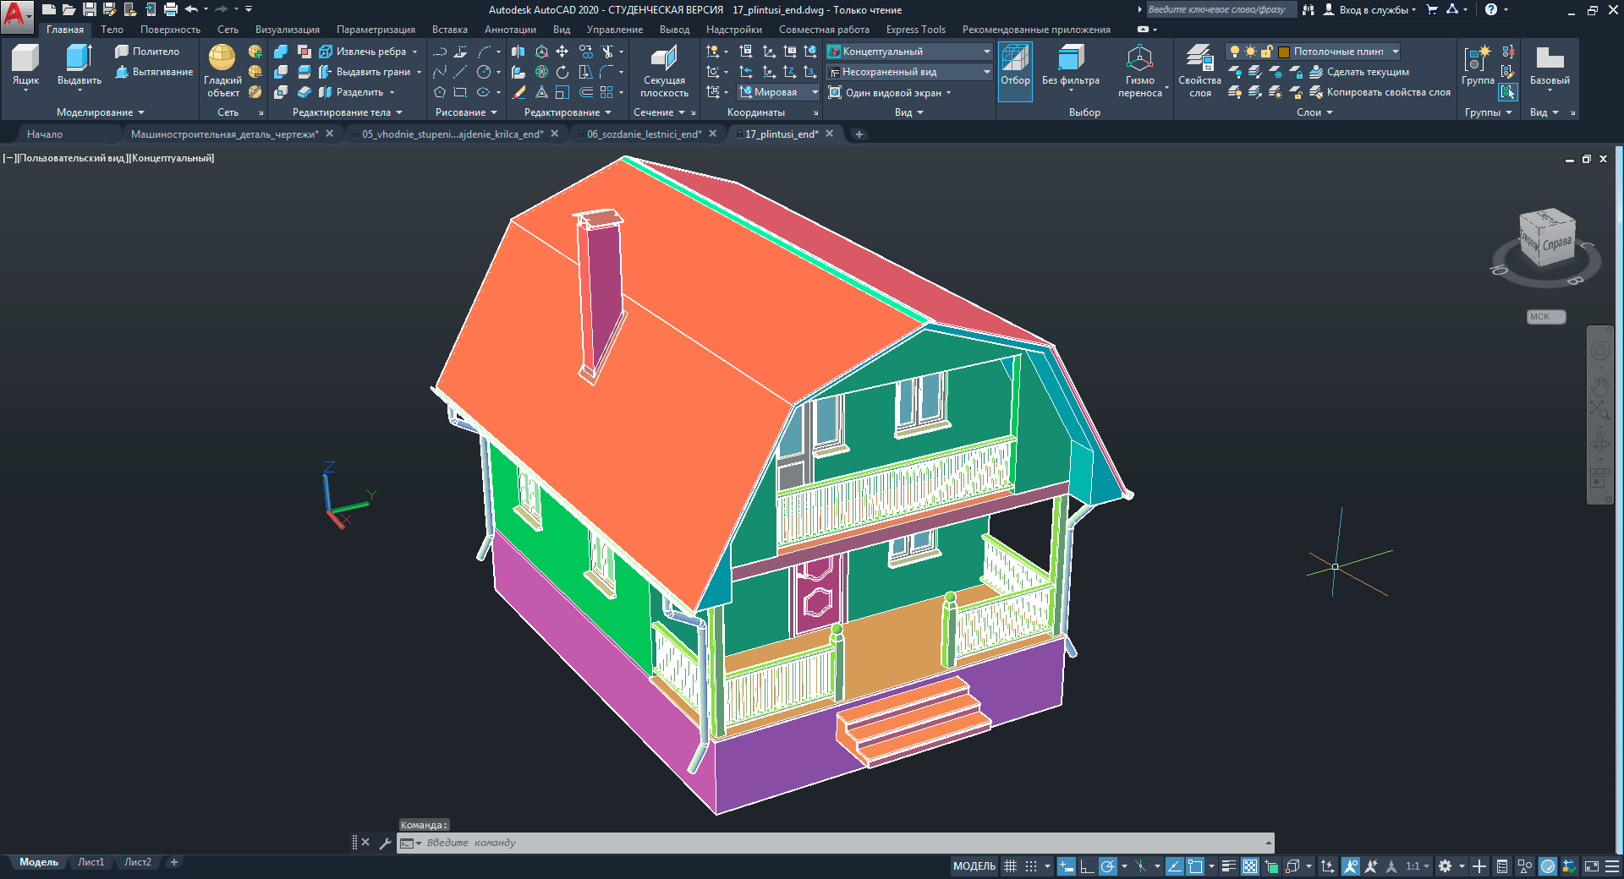Select the Box (Ящик) solid tool
This screenshot has height=879, width=1624.
click(x=25, y=66)
